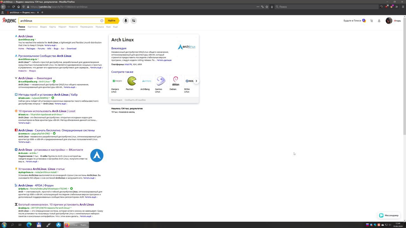Click the archlinux logo in info card
The image size is (406, 228).
point(187,47)
